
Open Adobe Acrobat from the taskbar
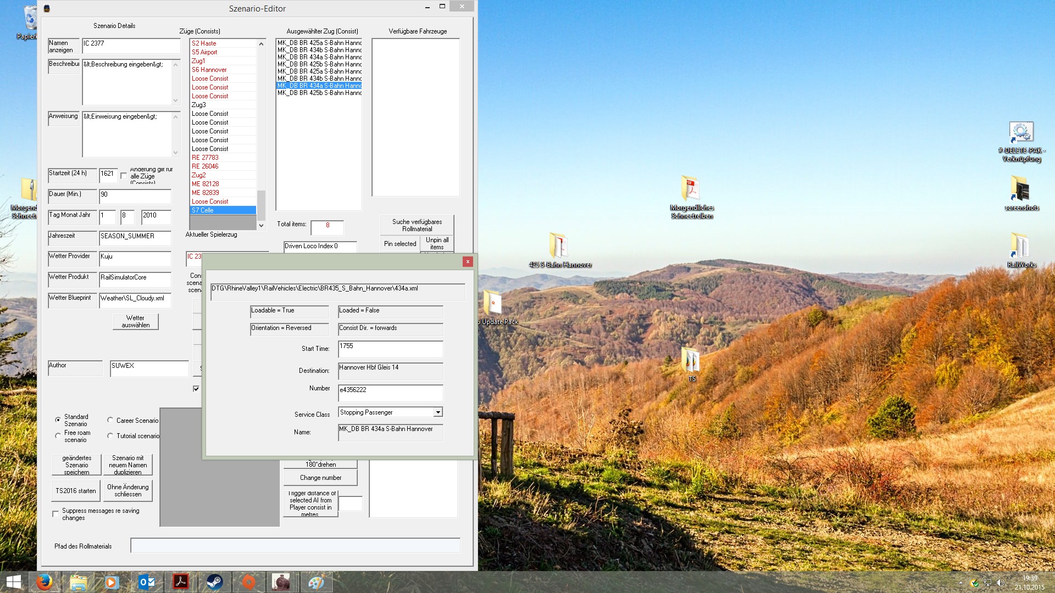pos(180,582)
